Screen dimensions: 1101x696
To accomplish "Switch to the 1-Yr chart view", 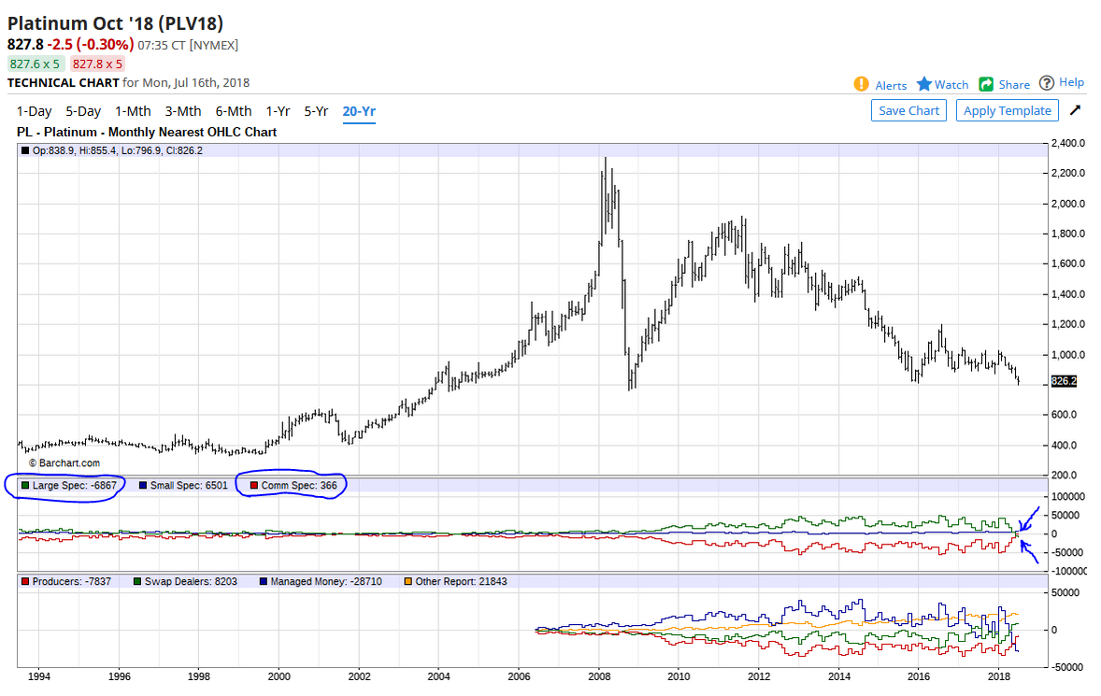I will [279, 111].
